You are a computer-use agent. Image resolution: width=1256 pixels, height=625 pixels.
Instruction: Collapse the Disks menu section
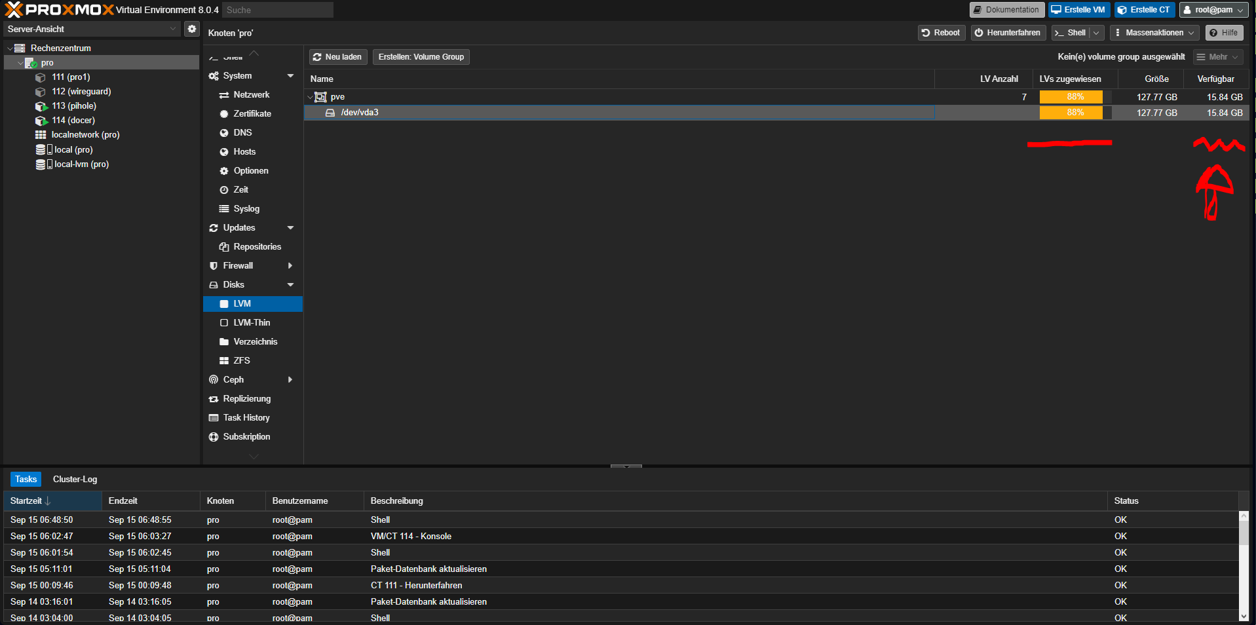(290, 285)
